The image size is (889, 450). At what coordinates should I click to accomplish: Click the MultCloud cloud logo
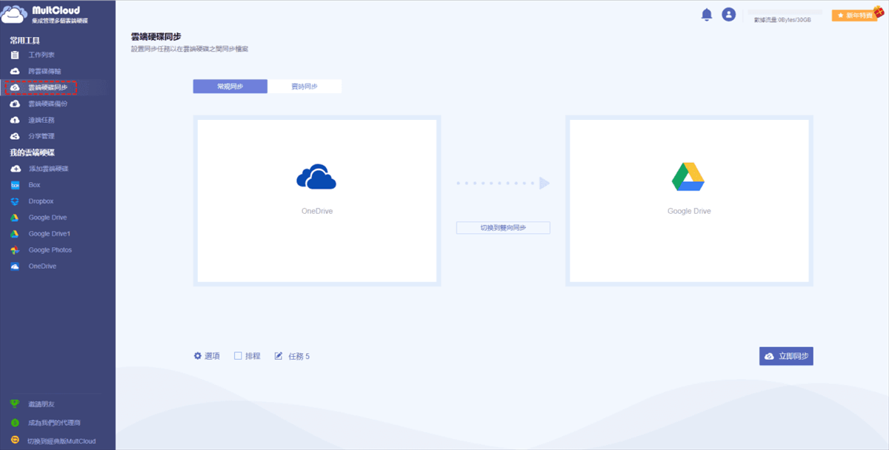(15, 15)
